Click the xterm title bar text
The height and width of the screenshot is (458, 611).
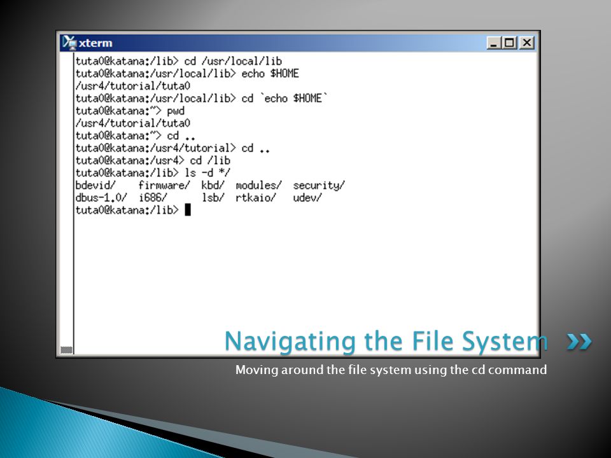point(95,43)
